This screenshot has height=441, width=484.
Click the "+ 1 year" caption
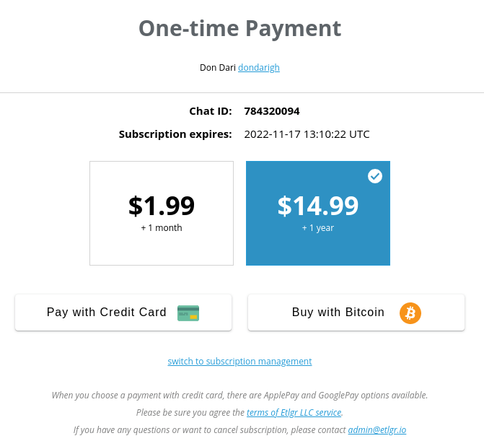[x=318, y=228]
